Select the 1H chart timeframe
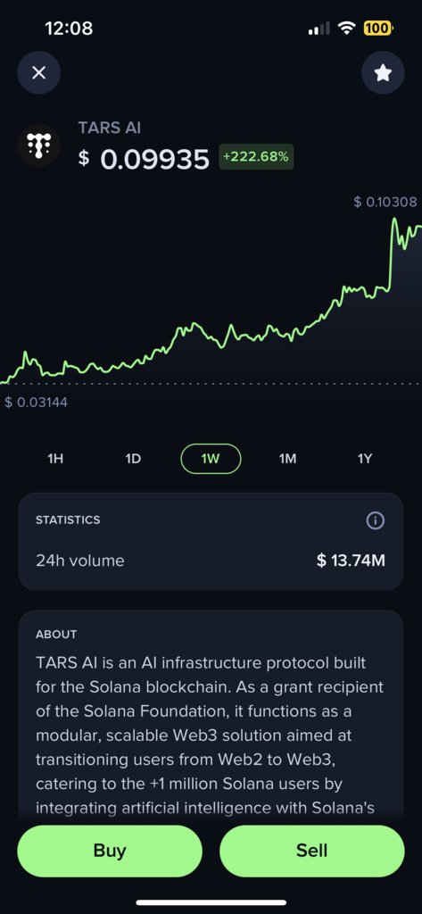The width and height of the screenshot is (422, 914). point(55,459)
